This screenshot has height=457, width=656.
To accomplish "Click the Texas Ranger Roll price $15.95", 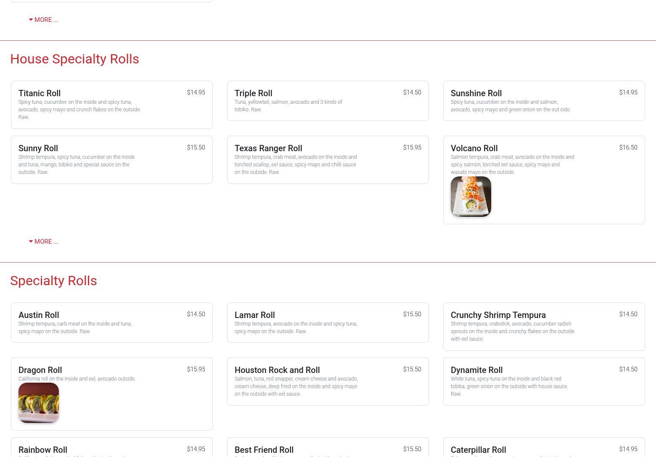I will (412, 147).
